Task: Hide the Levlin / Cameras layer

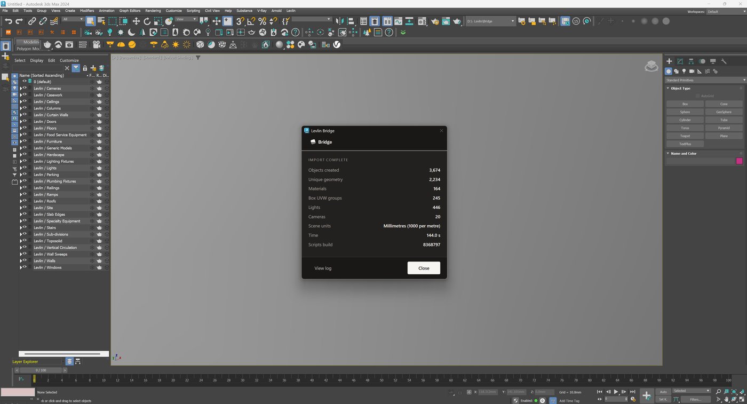Action: click(25, 88)
